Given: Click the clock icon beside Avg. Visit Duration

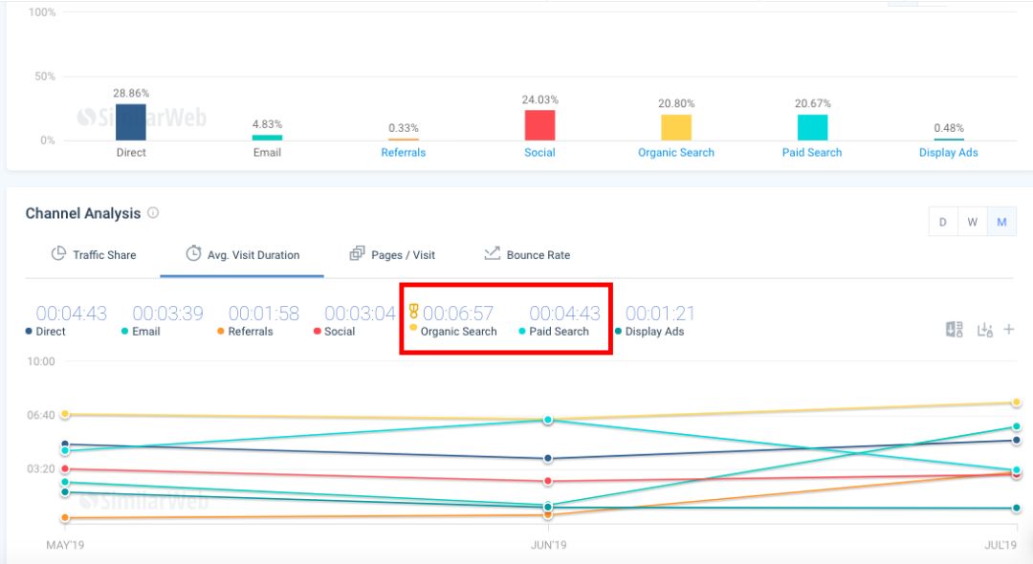Looking at the screenshot, I should (x=193, y=253).
